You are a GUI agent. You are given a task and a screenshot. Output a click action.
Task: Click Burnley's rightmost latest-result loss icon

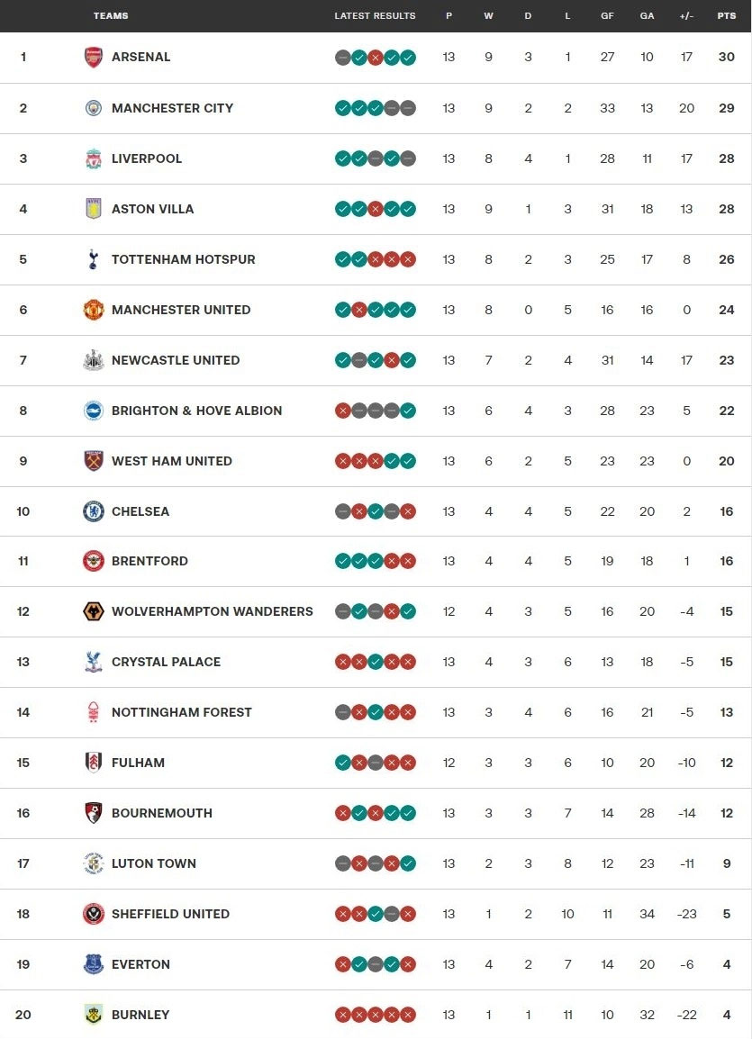pyautogui.click(x=408, y=1015)
